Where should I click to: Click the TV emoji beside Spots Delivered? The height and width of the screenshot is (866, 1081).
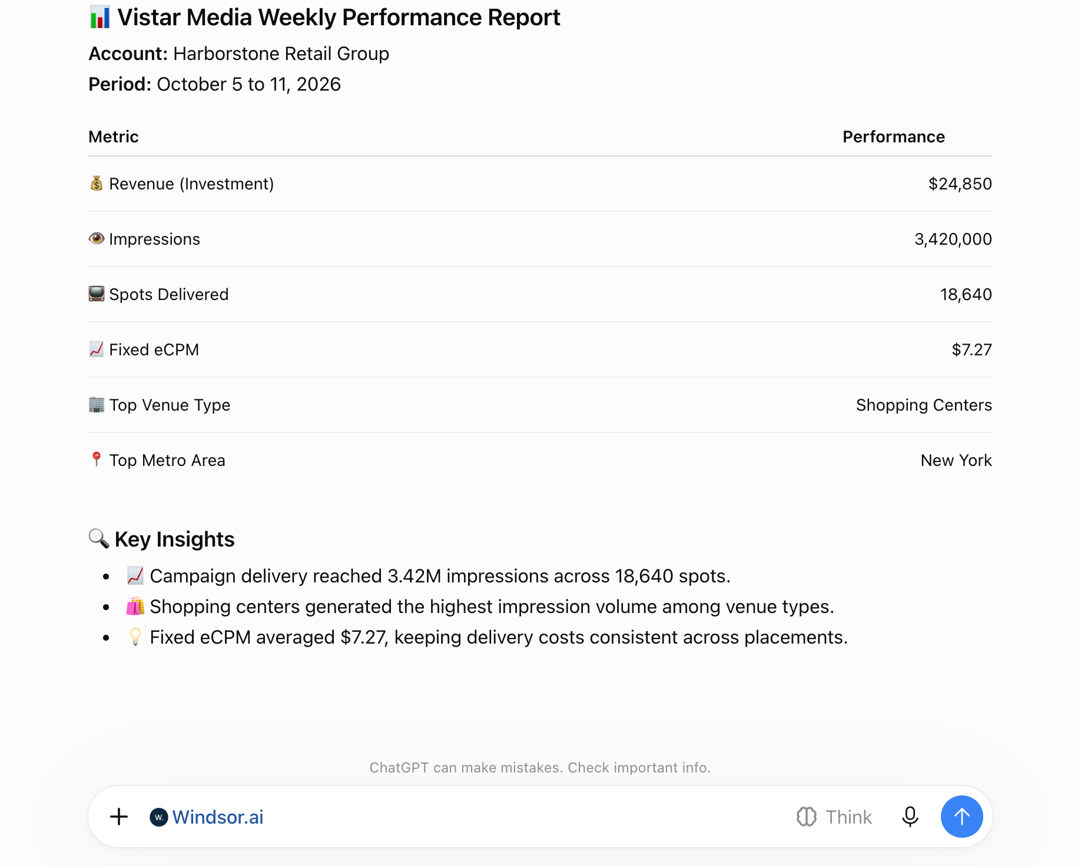(97, 294)
